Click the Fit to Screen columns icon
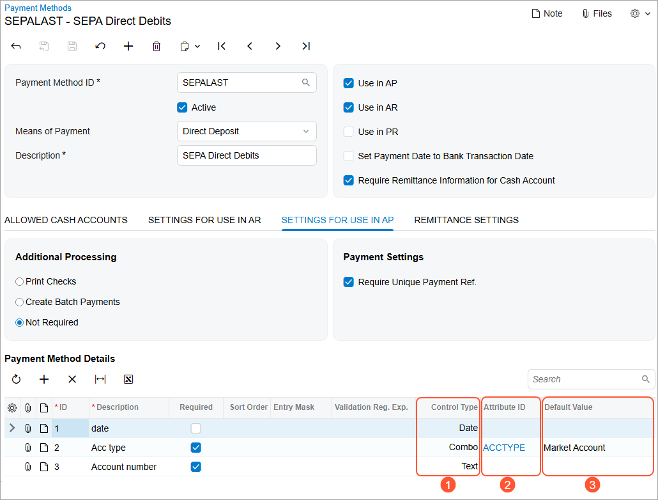The image size is (658, 500). tap(100, 379)
